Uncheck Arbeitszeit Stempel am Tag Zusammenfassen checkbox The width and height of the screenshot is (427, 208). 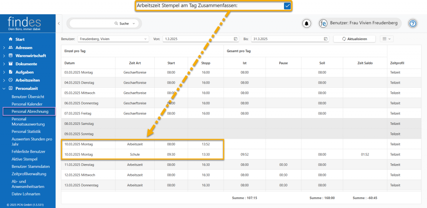point(287,6)
